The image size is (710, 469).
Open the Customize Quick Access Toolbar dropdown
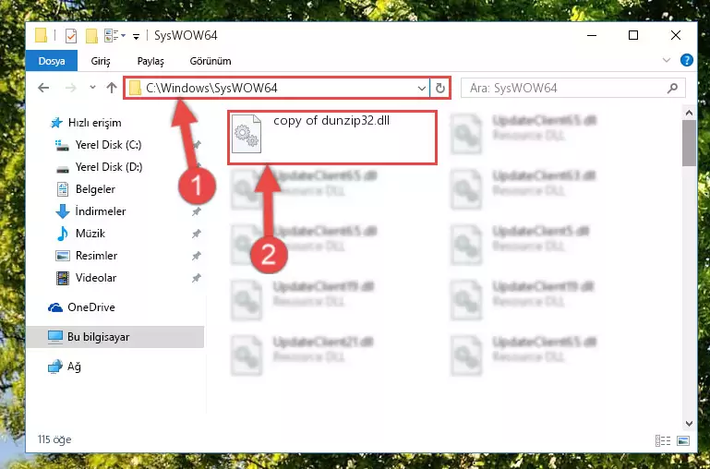136,36
